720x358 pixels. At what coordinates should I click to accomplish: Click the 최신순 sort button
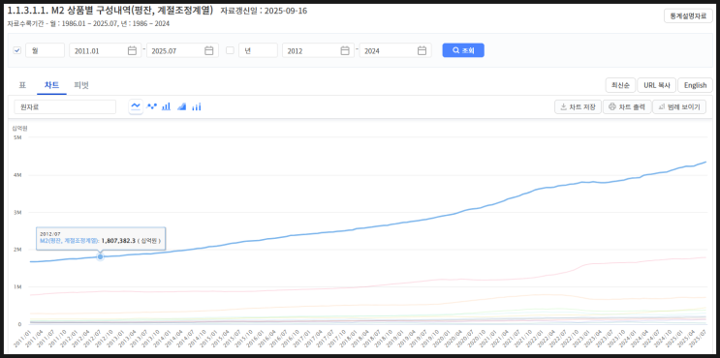[621, 85]
